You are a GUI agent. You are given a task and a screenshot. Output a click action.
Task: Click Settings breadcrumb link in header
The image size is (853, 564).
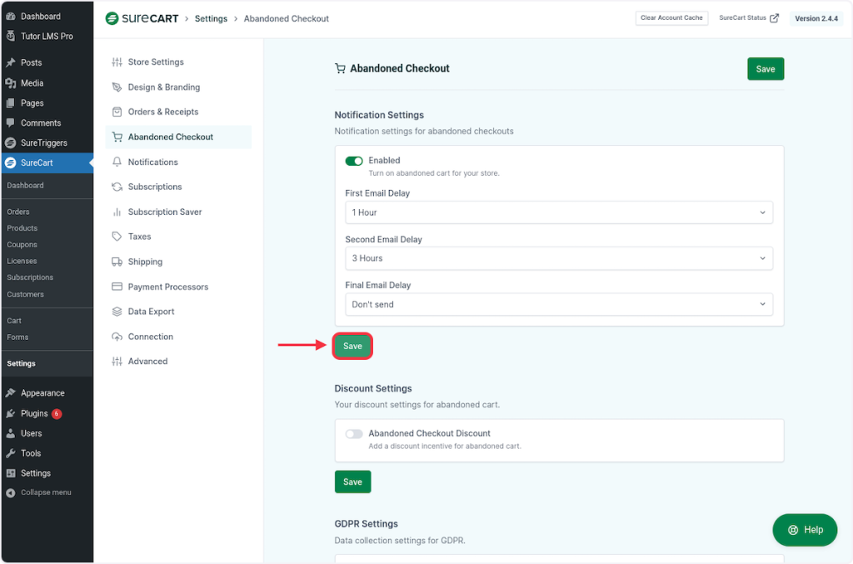[x=211, y=18]
